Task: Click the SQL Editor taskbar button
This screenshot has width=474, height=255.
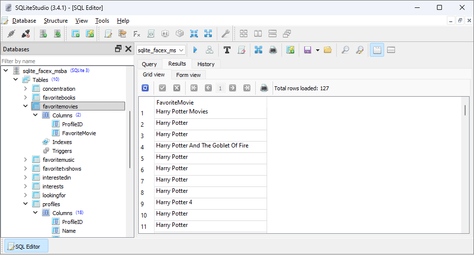Action: click(27, 247)
